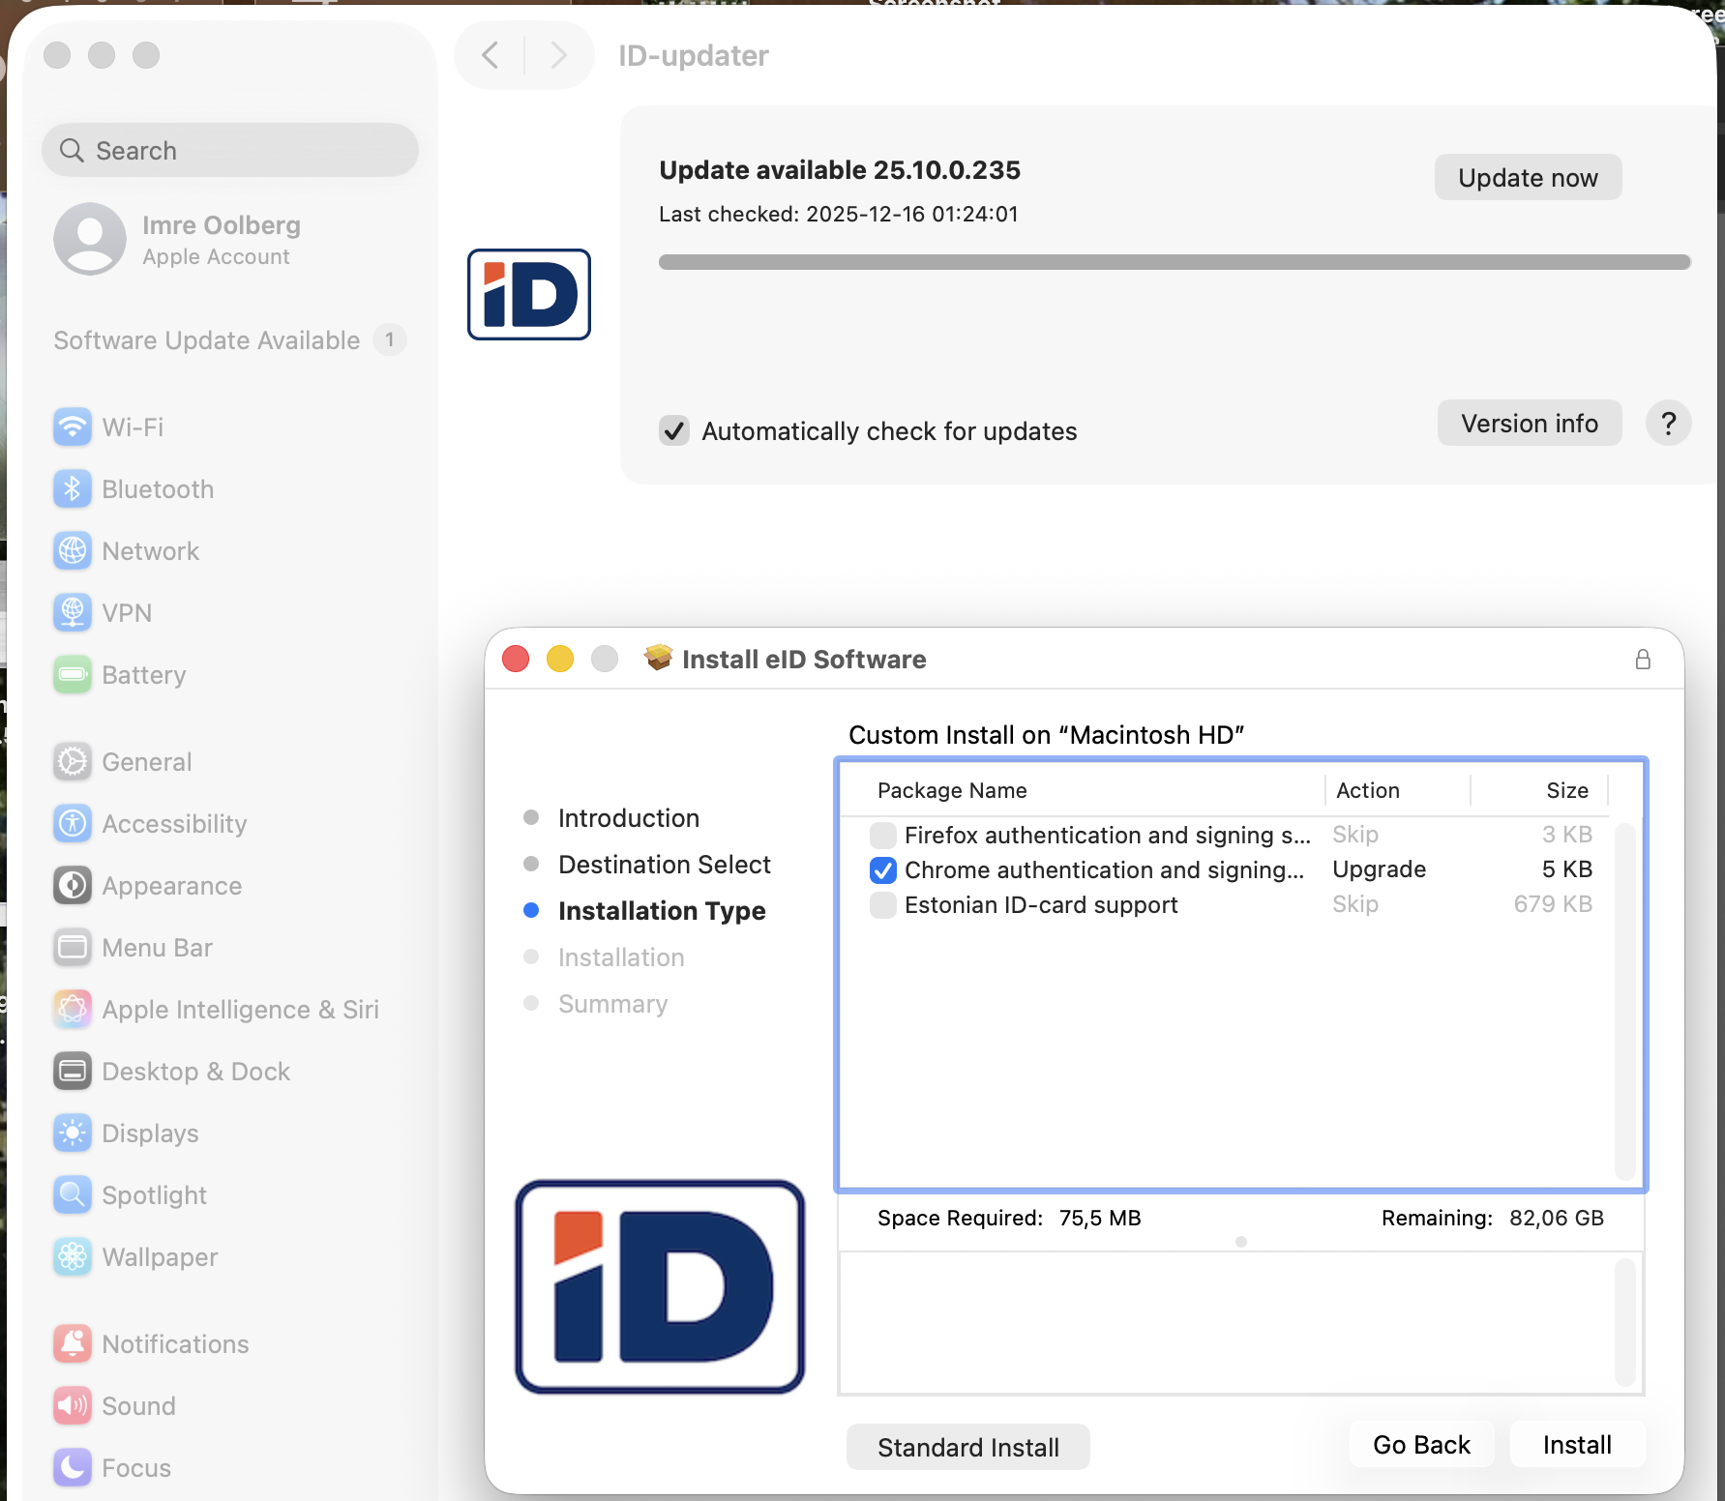Click in the sidebar Search field
The height and width of the screenshot is (1501, 1725).
coord(230,151)
